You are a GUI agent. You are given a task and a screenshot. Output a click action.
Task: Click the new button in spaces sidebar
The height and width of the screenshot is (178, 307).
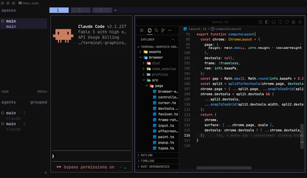point(5,91)
